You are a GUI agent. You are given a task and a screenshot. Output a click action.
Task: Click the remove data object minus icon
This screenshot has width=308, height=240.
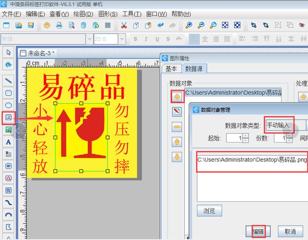pyautogui.click(x=177, y=127)
